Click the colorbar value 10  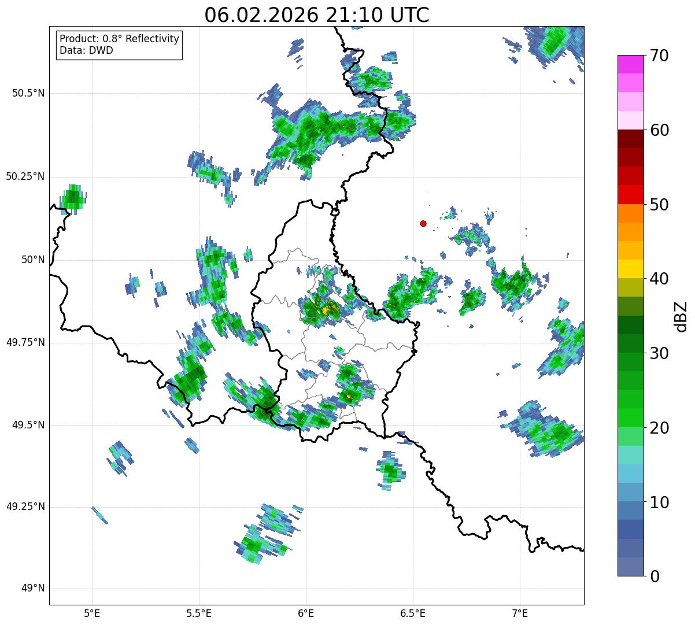(x=659, y=502)
